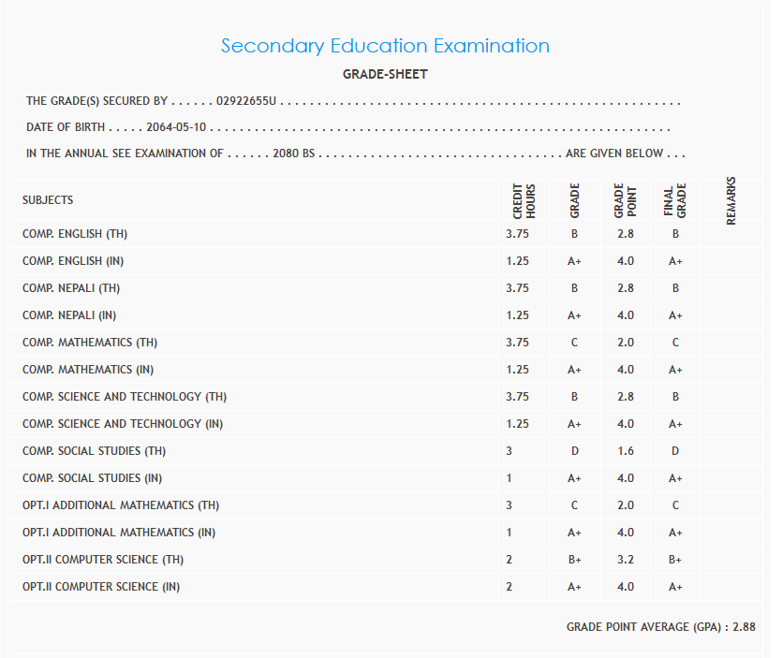Click the GRADE POINT column header

[625, 200]
